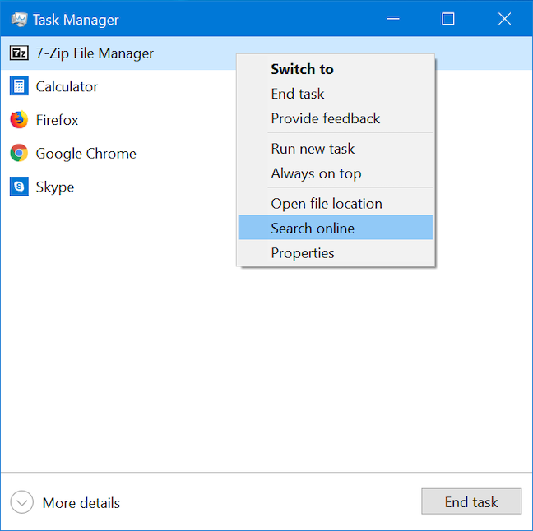
Task: Click the End task button at bottom
Action: coord(471,501)
